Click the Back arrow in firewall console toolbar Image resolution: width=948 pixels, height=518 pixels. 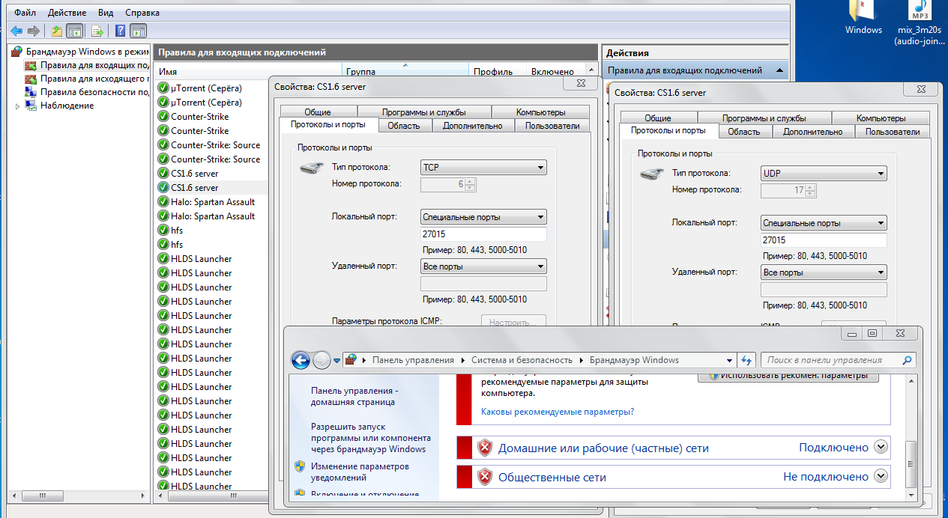(x=16, y=31)
